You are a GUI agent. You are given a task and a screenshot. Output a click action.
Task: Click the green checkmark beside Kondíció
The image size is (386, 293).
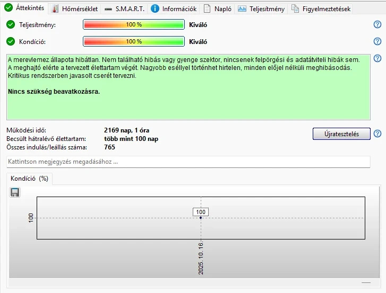point(11,41)
